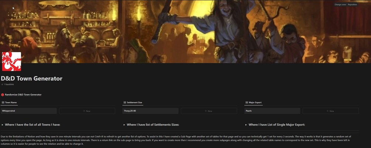Add New card in Major Export gallery
This screenshot has width=371, height=148.
(331, 111)
